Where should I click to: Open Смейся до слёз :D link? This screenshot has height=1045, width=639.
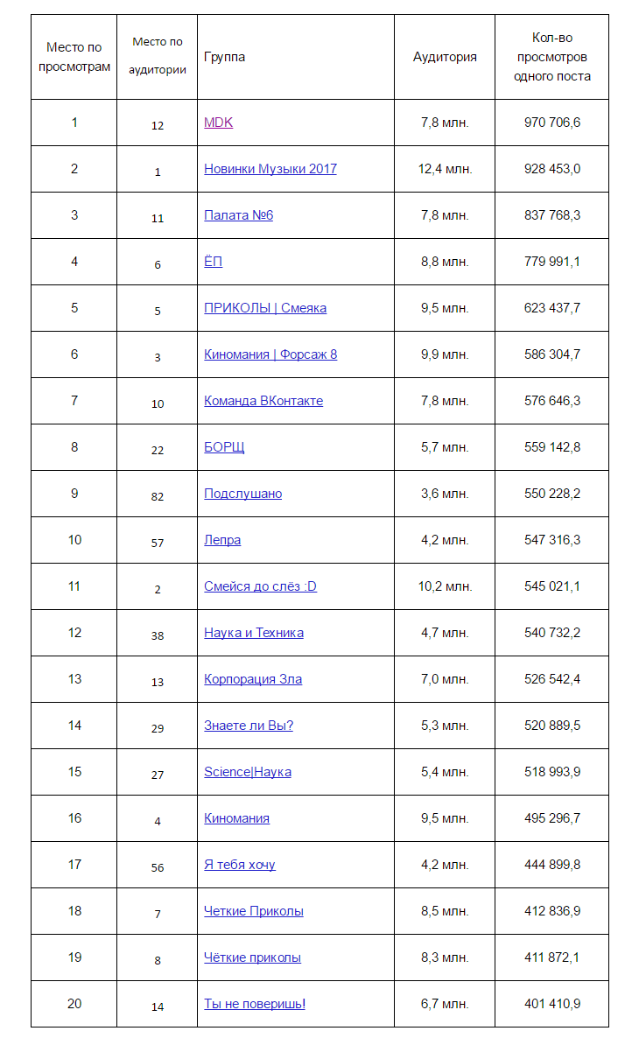pyautogui.click(x=260, y=586)
